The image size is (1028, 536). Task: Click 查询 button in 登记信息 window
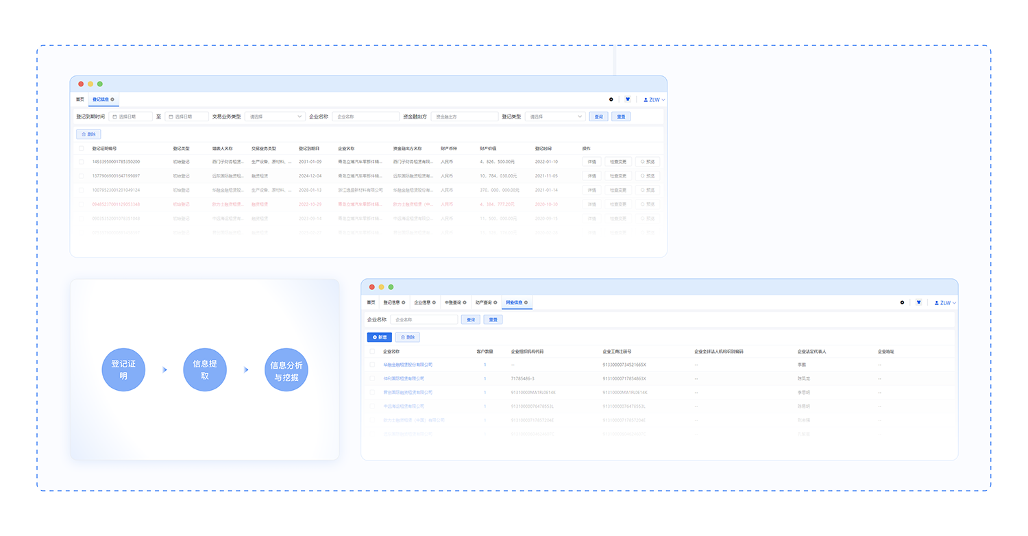pyautogui.click(x=598, y=117)
